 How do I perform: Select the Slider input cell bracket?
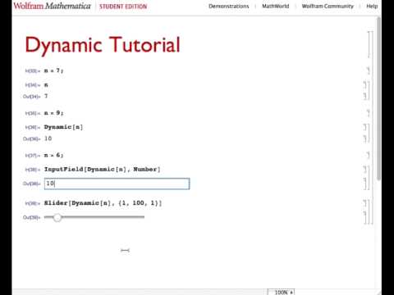click(x=364, y=203)
